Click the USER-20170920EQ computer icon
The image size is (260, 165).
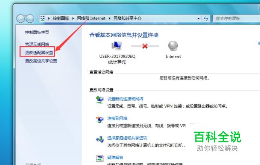click(117, 46)
